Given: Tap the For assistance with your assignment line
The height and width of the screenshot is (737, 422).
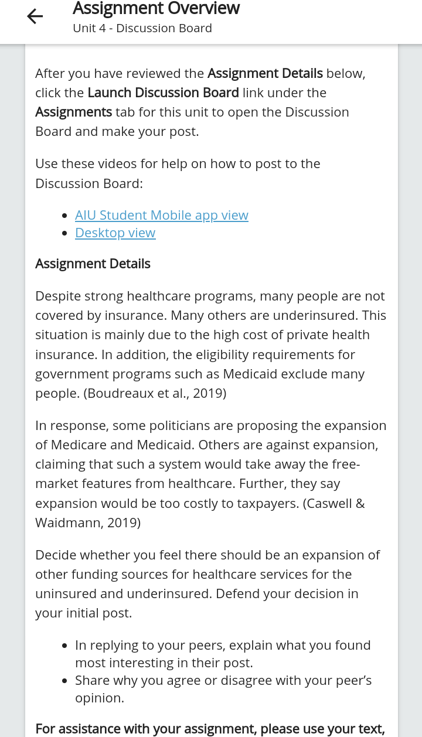Looking at the screenshot, I should pyautogui.click(x=210, y=729).
